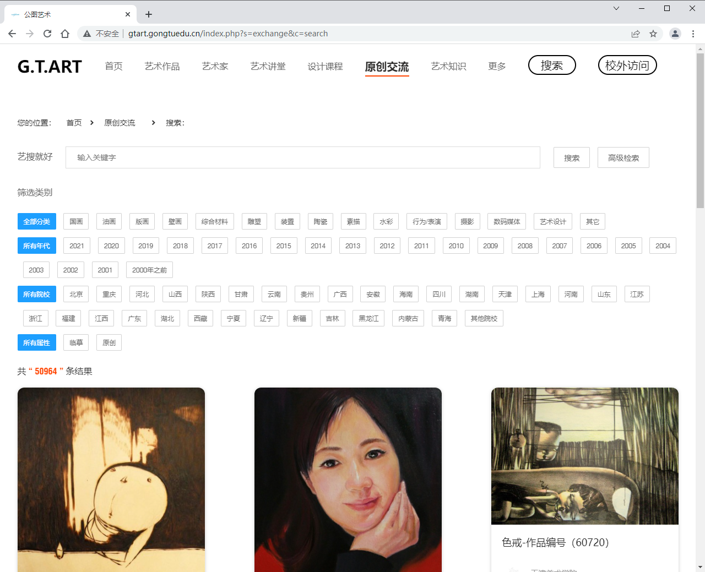
Task: Focus the 输入关键字 search field
Action: [x=303, y=157]
